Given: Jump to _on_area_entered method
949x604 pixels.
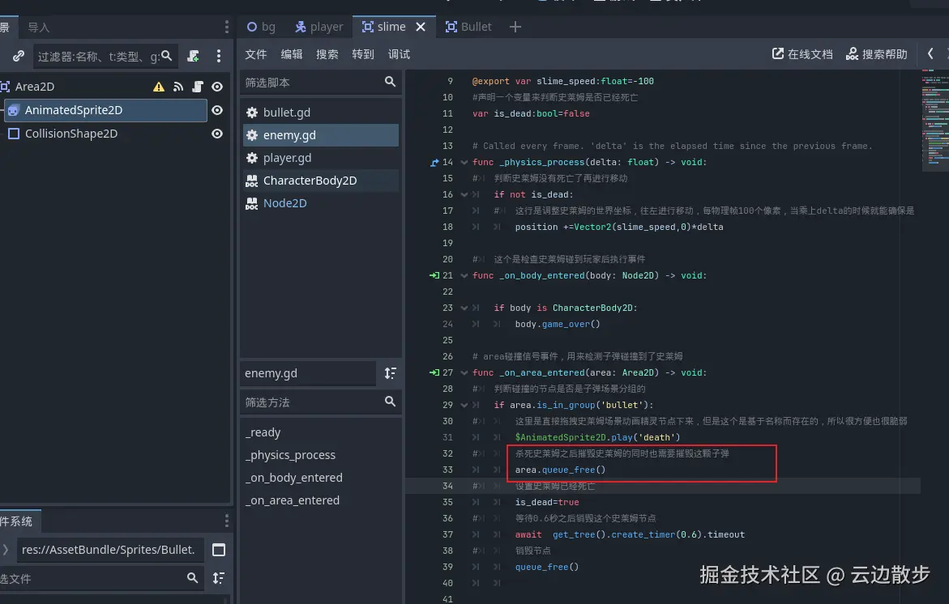Looking at the screenshot, I should [x=293, y=500].
